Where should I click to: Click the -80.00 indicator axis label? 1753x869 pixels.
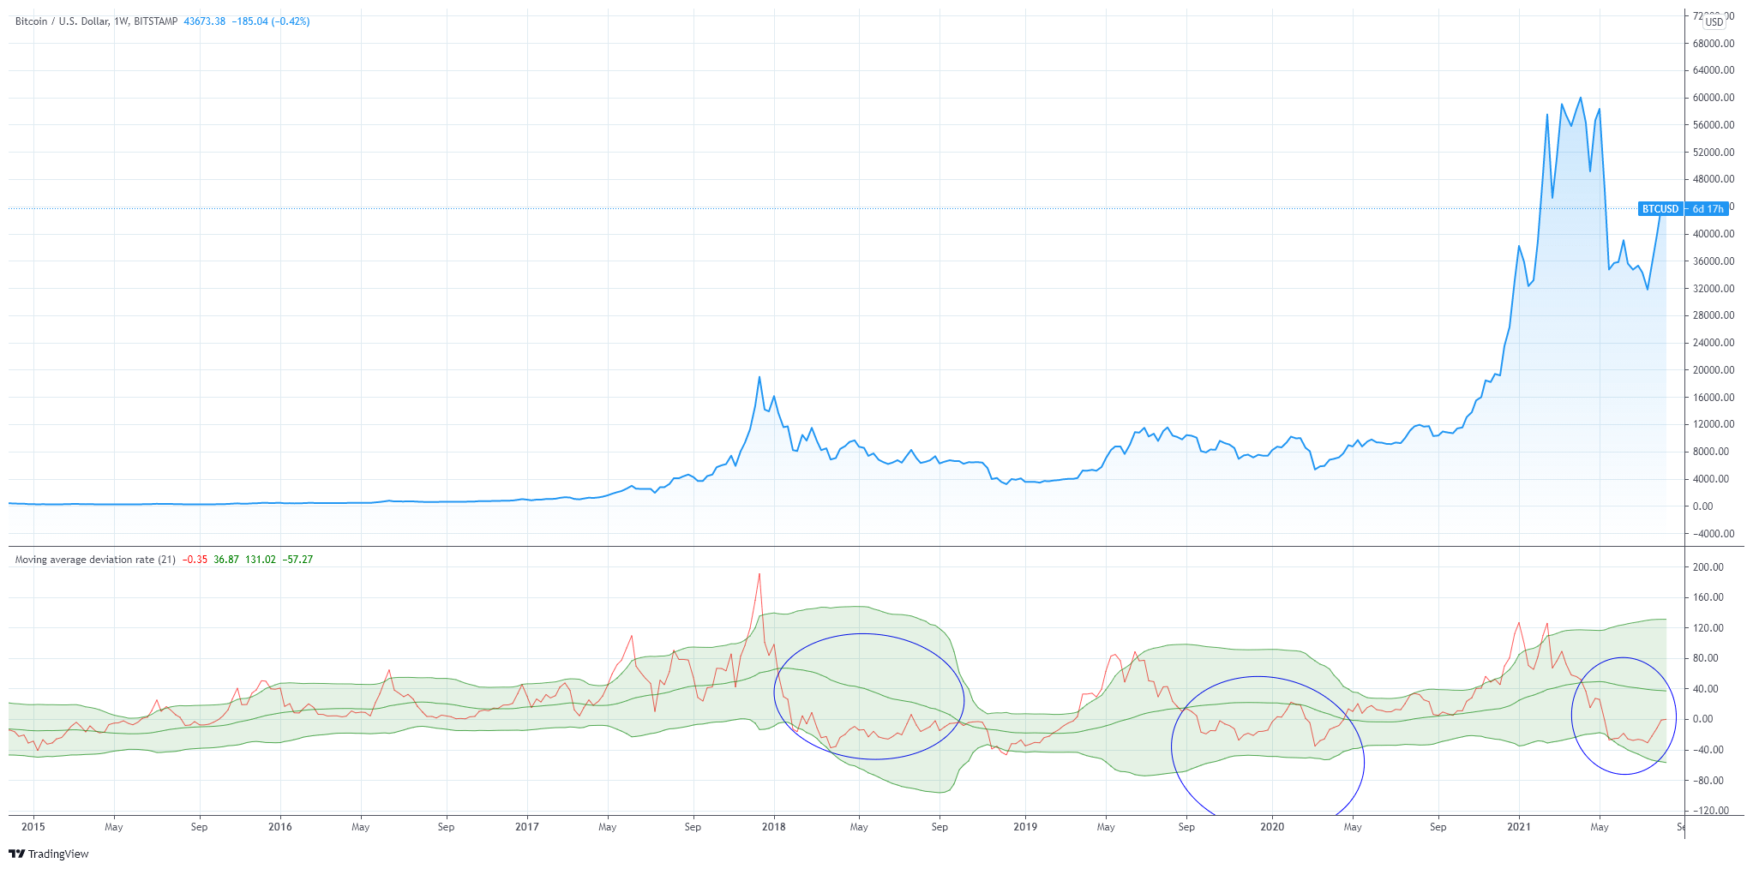click(x=1707, y=781)
